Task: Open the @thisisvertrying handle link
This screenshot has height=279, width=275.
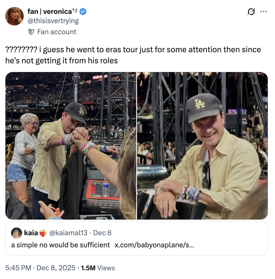Action: [53, 21]
